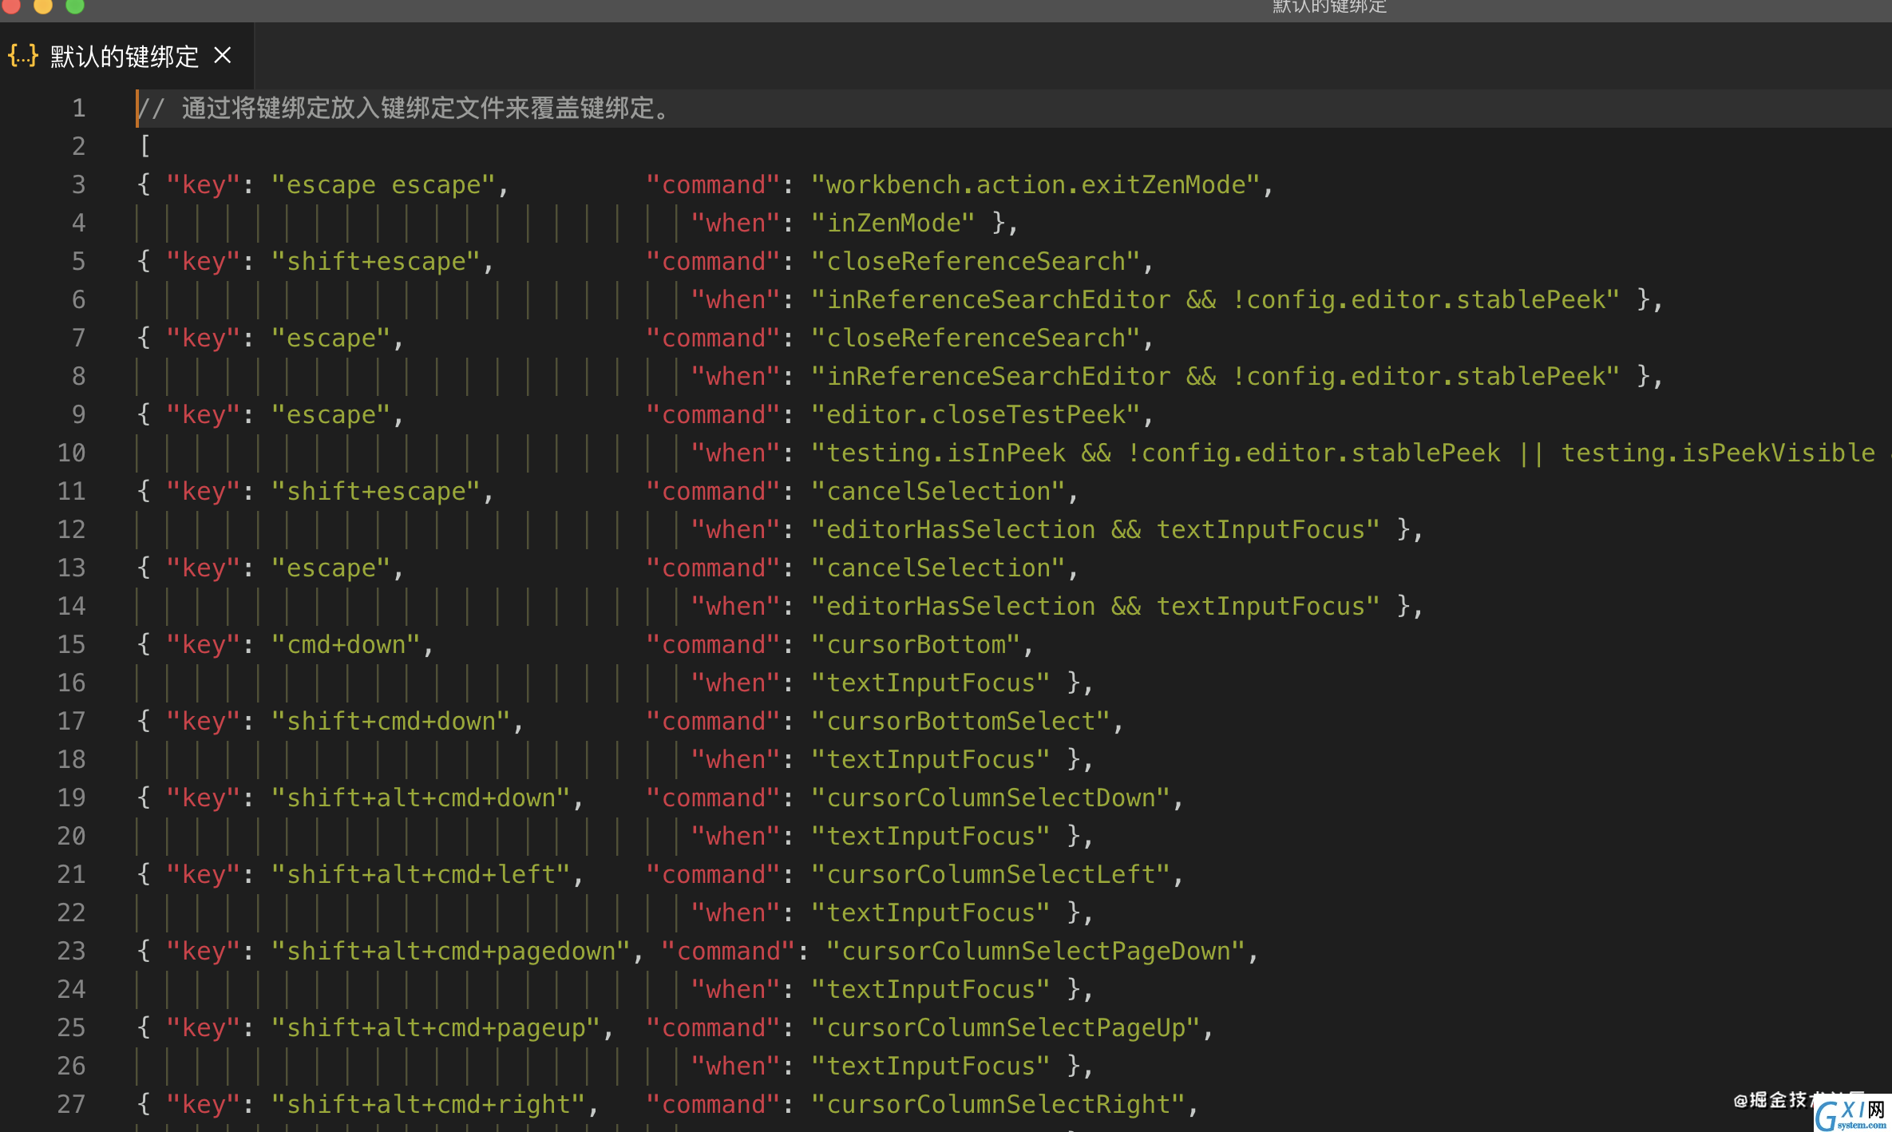Click "shift+alt+cmd+left" key value
This screenshot has height=1132, width=1892.
coord(421,874)
